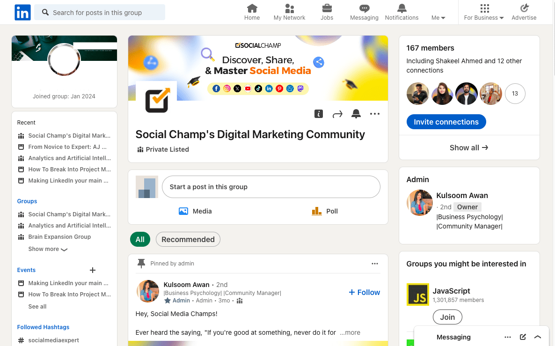Viewport: 555px width, 346px height.
Task: Join the JavaScript group
Action: (x=447, y=317)
